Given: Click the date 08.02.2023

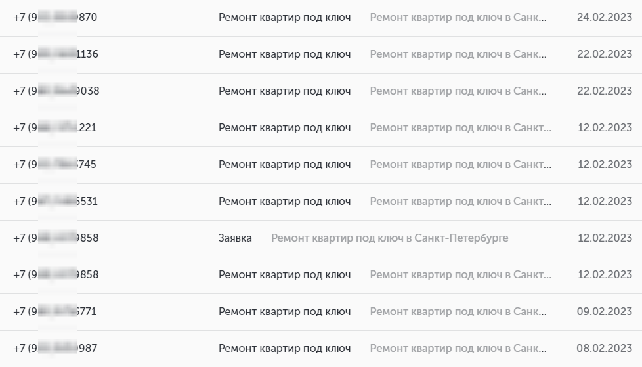Looking at the screenshot, I should [x=604, y=349].
